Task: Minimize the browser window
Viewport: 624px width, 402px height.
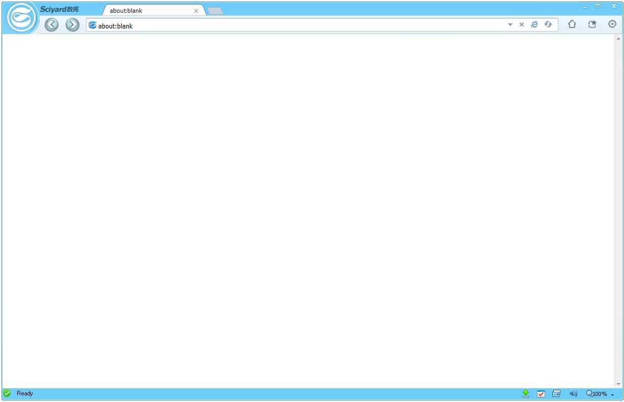Action: tap(585, 7)
